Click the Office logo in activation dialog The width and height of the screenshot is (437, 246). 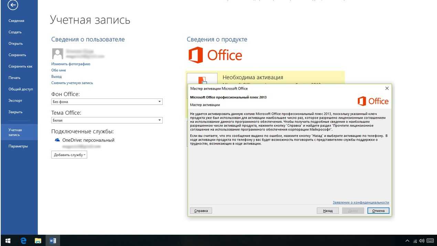point(373,101)
